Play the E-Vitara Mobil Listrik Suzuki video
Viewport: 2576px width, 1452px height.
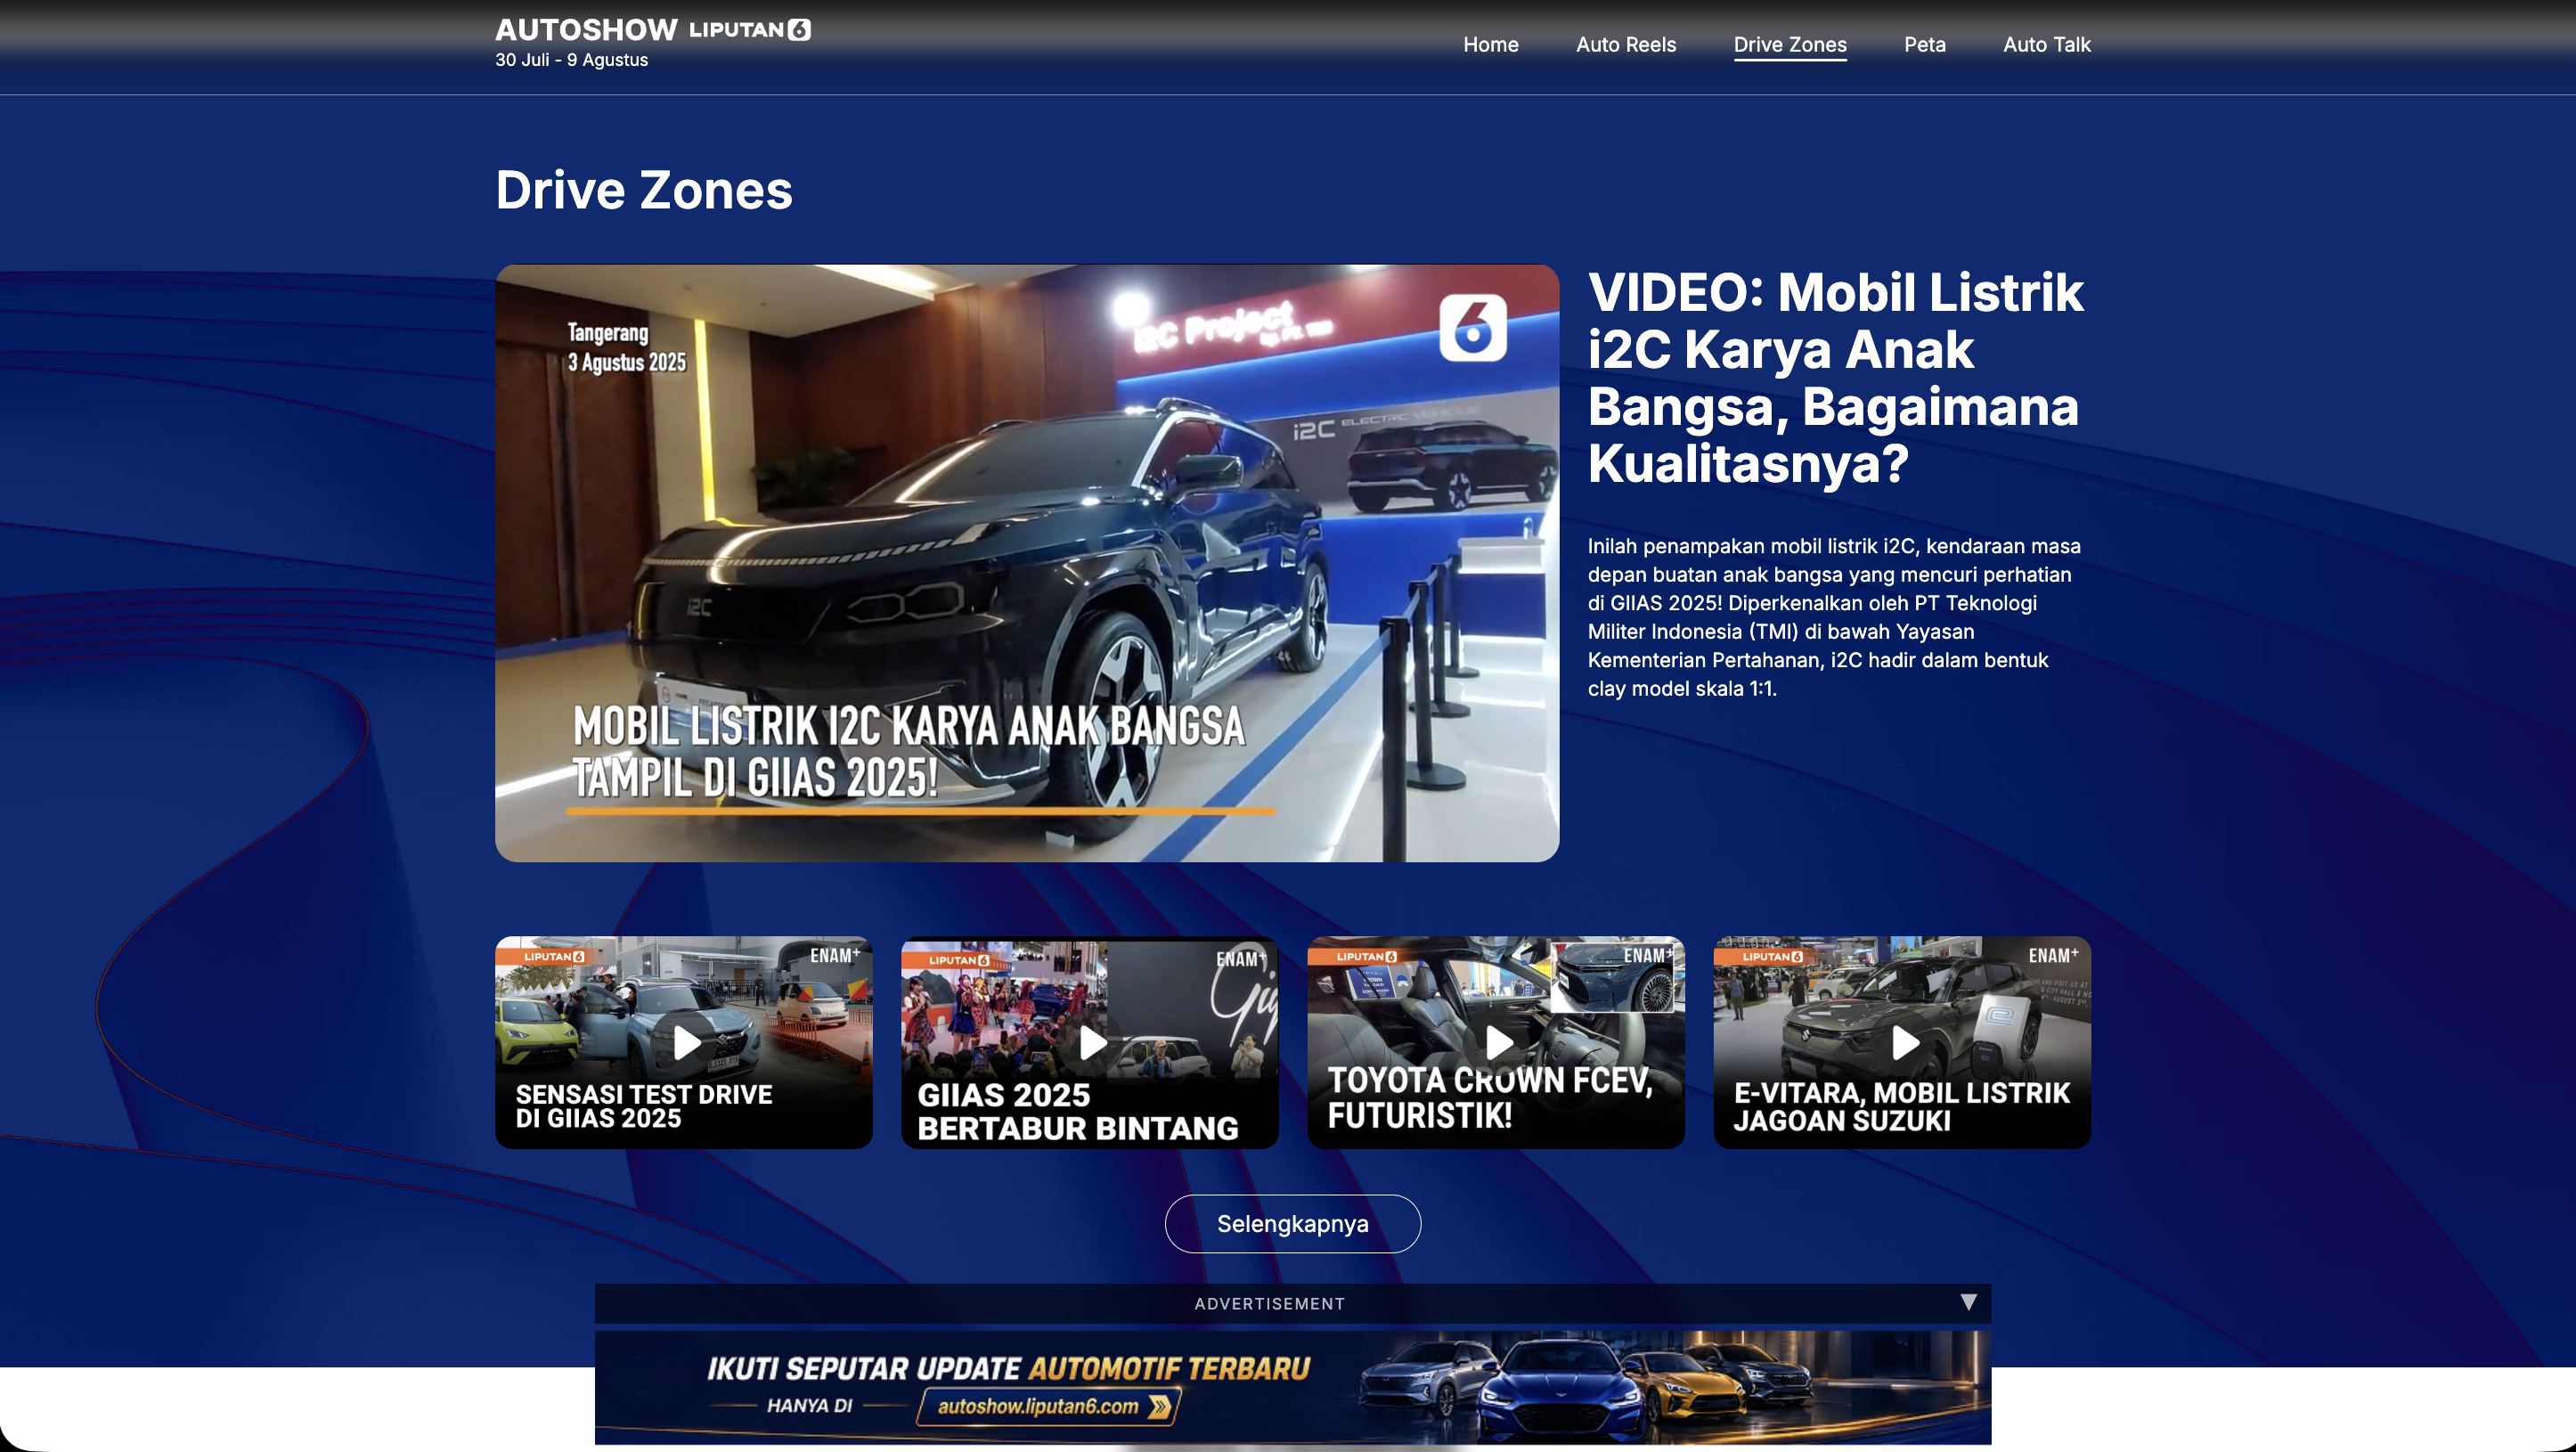1902,1042
